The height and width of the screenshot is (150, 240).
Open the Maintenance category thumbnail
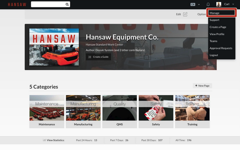coord(47,108)
